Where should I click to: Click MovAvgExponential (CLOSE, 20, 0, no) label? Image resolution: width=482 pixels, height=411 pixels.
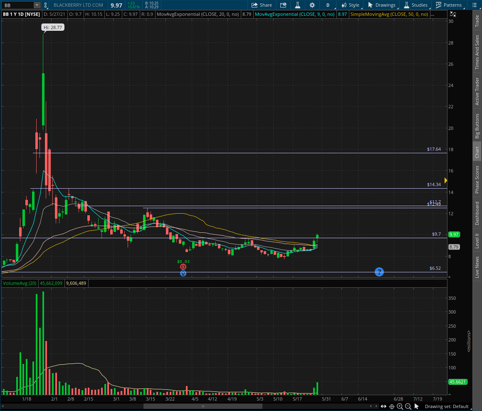click(198, 14)
